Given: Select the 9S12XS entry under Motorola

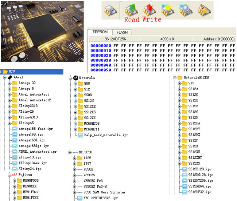Looking at the screenshot, I should tap(90, 112).
